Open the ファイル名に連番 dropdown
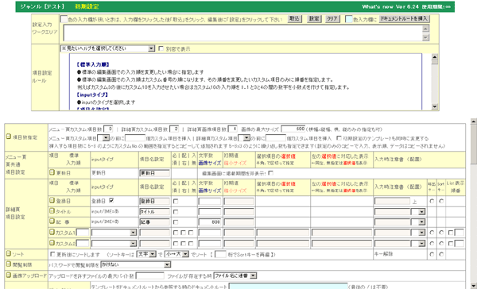The width and height of the screenshot is (477, 289). click(x=235, y=276)
